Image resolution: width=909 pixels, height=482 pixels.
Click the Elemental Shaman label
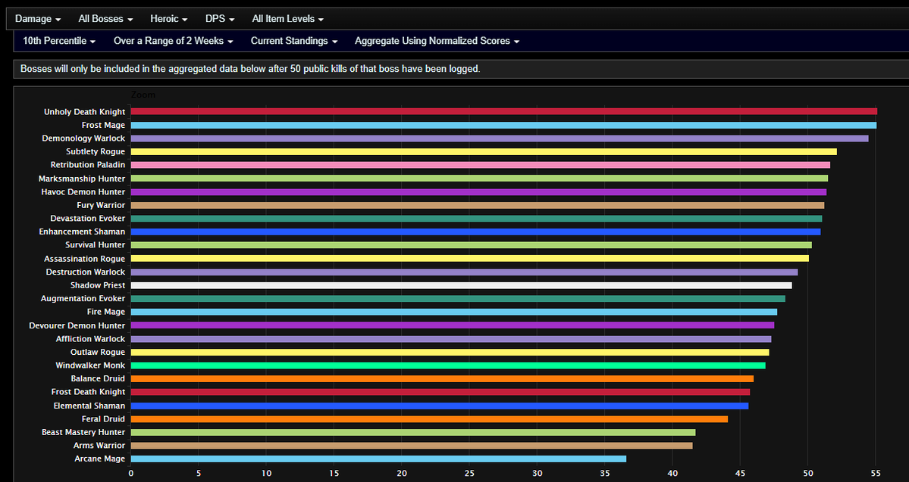pyautogui.click(x=89, y=406)
